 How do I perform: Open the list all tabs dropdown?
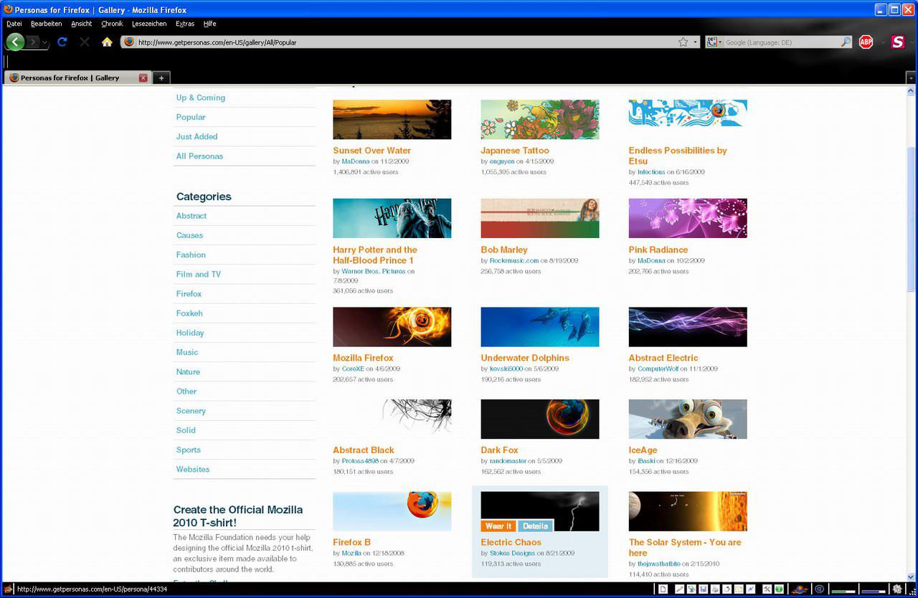[911, 77]
